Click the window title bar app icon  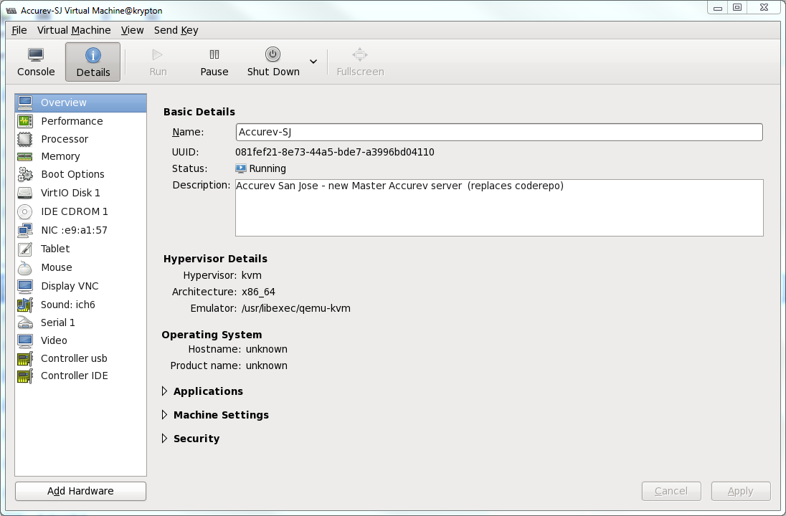point(11,10)
